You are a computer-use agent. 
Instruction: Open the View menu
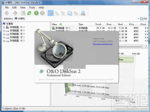pos(23,7)
